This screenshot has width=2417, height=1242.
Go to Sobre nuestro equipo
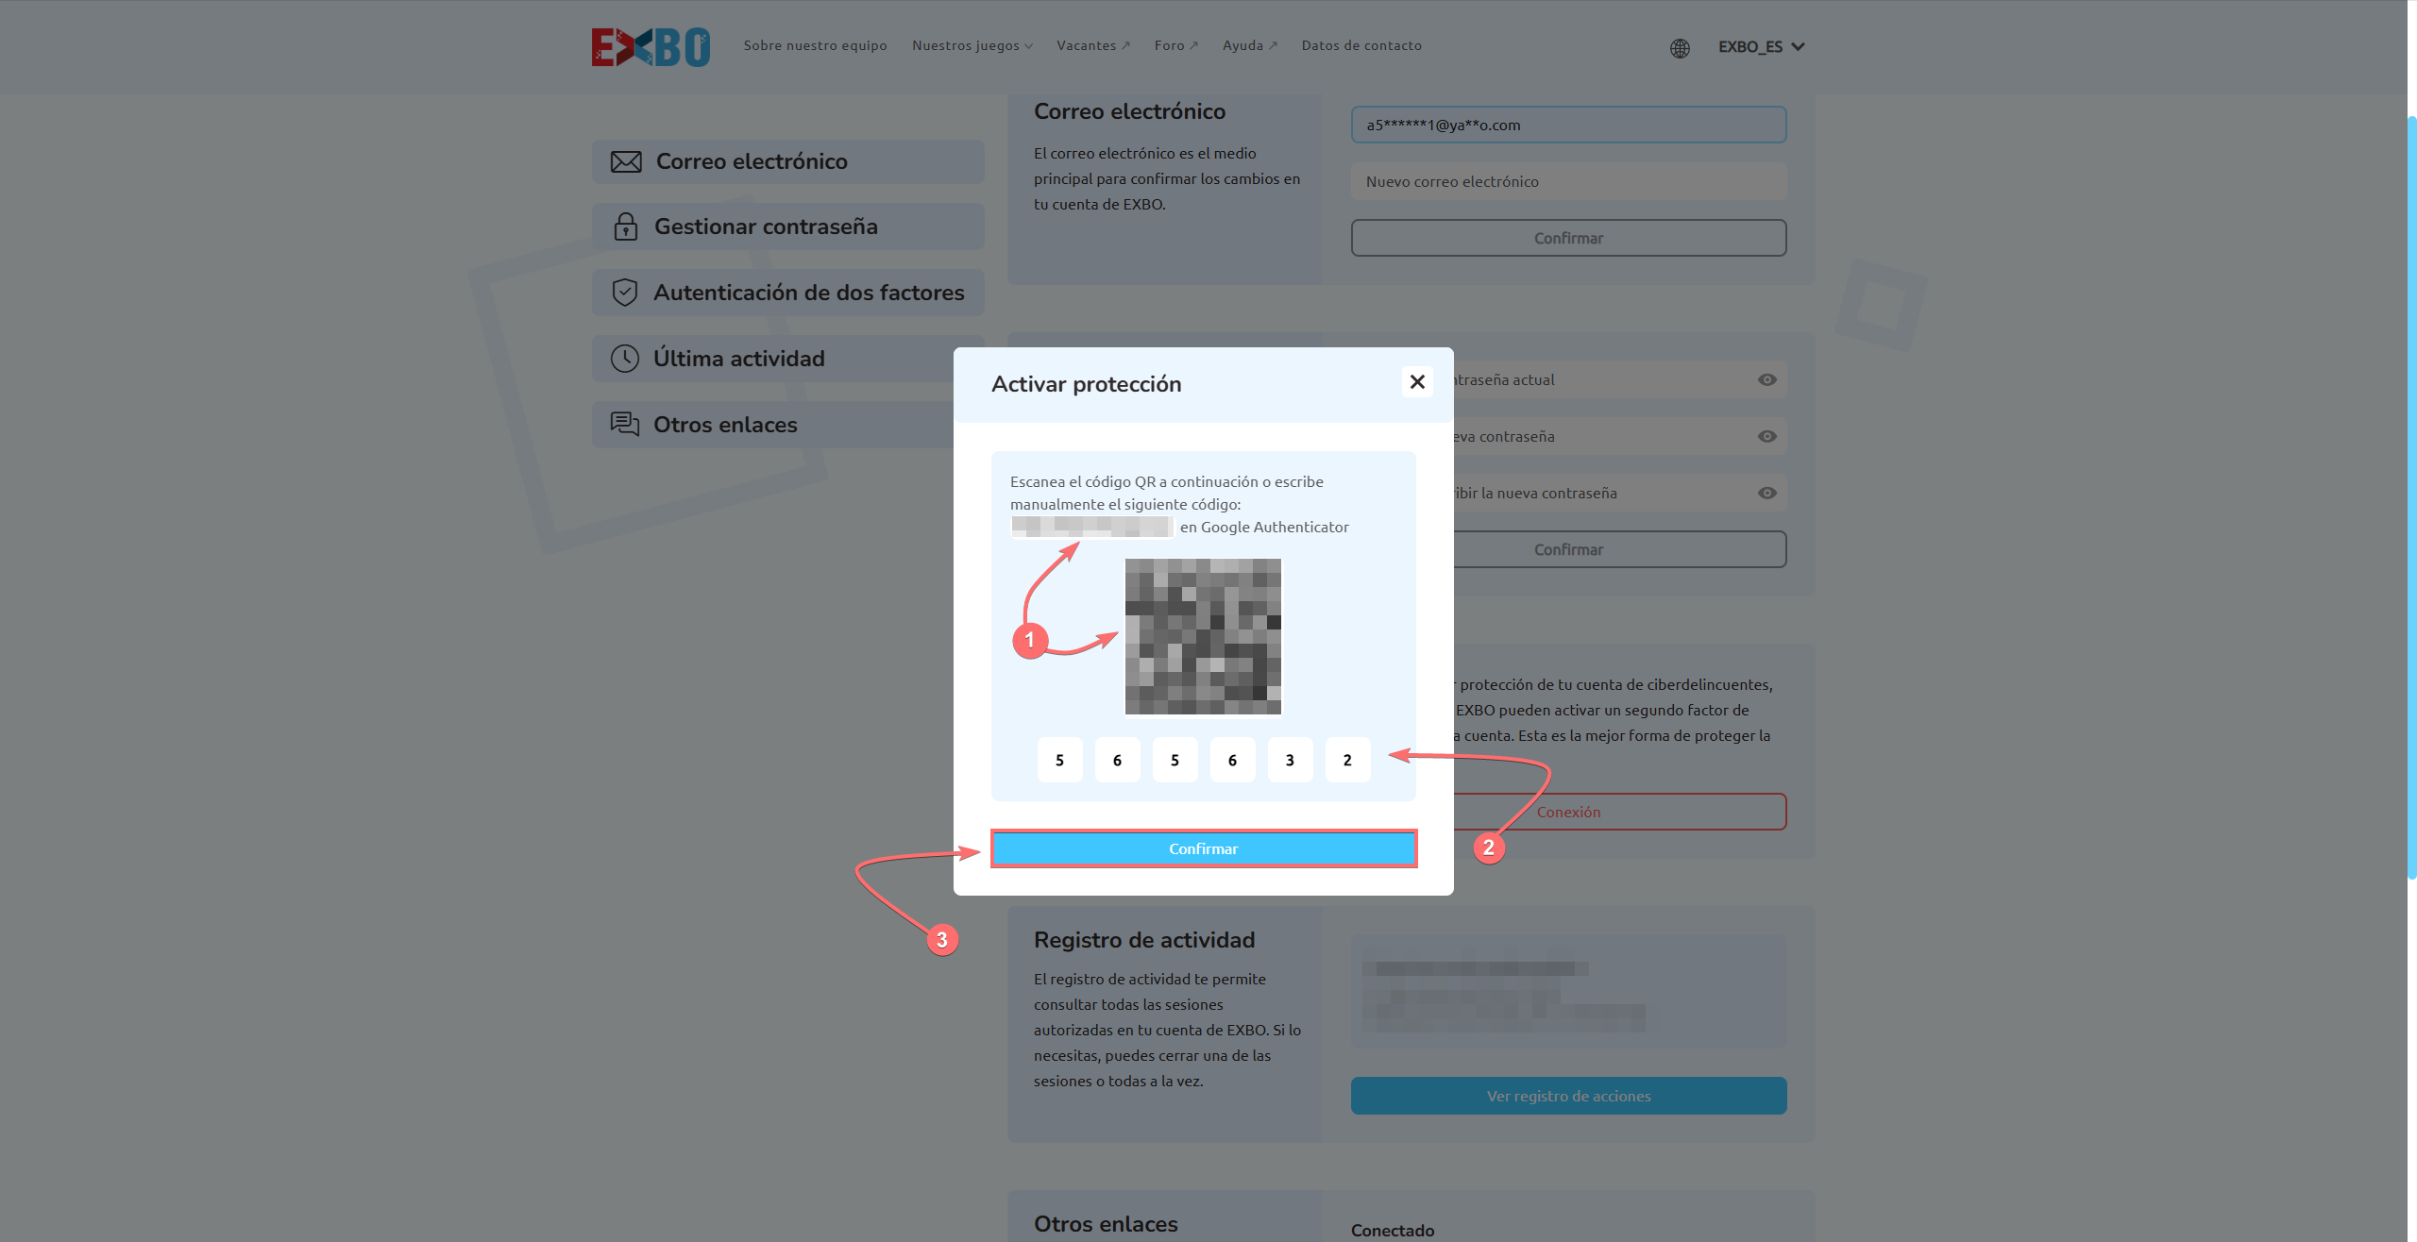(815, 45)
